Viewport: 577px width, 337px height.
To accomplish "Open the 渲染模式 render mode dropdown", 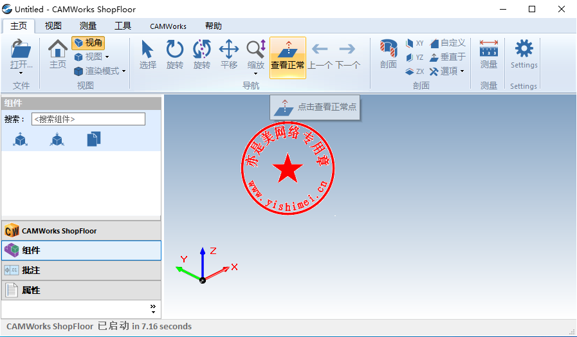I will coord(100,71).
